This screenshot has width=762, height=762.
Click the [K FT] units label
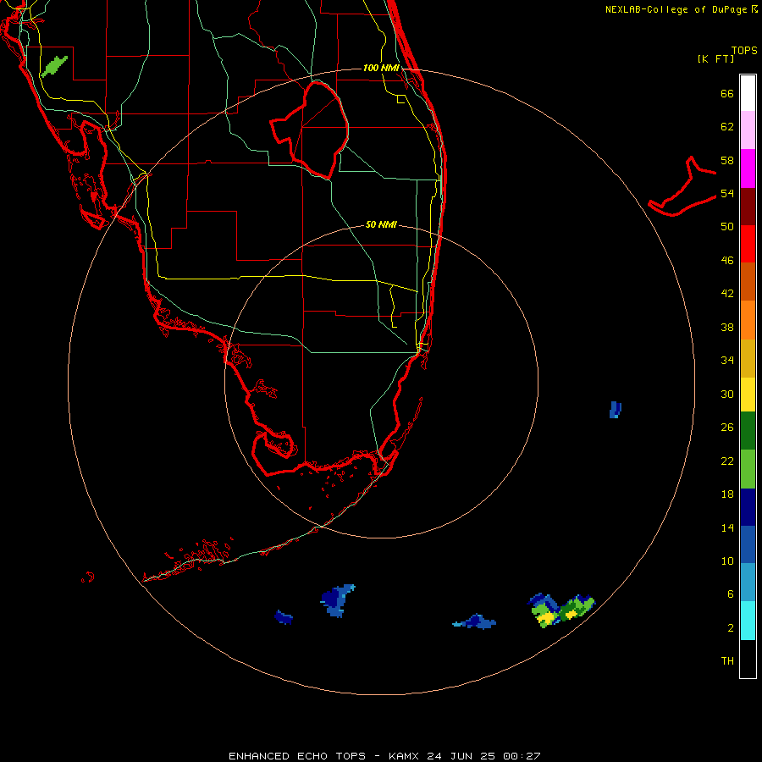(x=715, y=58)
